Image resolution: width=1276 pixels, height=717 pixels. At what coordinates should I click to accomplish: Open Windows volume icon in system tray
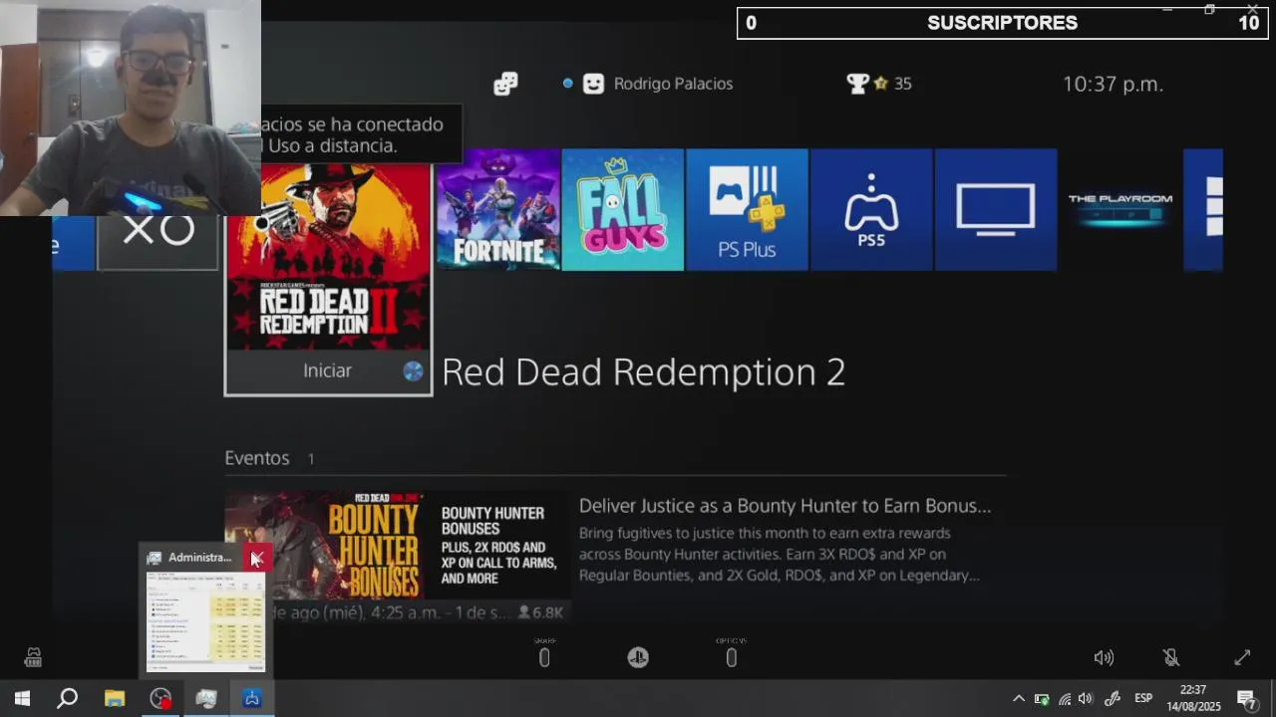1086,698
